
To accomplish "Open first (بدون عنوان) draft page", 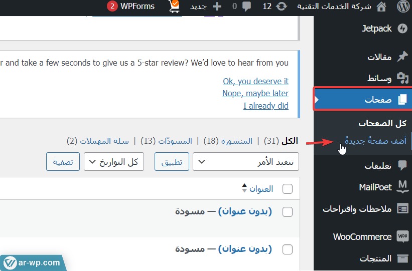I will (x=245, y=211).
